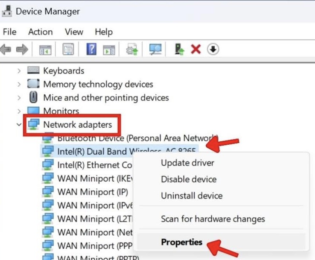Select WAN Miniport (IP) entry

click(93, 192)
